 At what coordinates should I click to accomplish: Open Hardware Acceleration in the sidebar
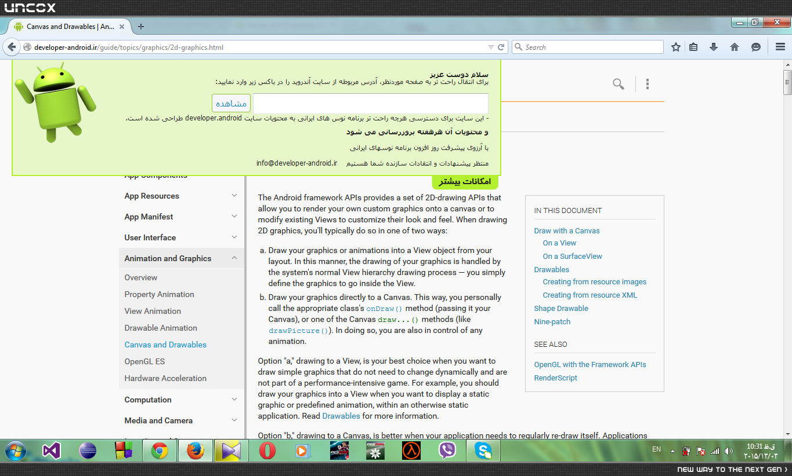click(x=165, y=378)
